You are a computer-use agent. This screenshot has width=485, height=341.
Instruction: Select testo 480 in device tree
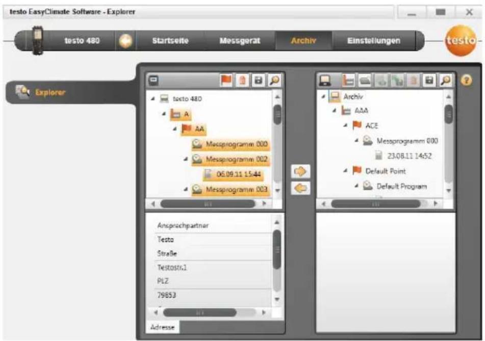[x=187, y=99]
